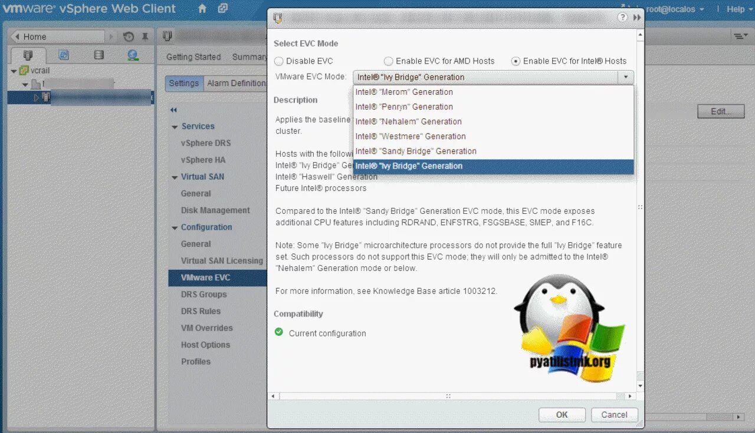Collapse the datacenter tree node
Image resolution: width=755 pixels, height=433 pixels.
25,85
